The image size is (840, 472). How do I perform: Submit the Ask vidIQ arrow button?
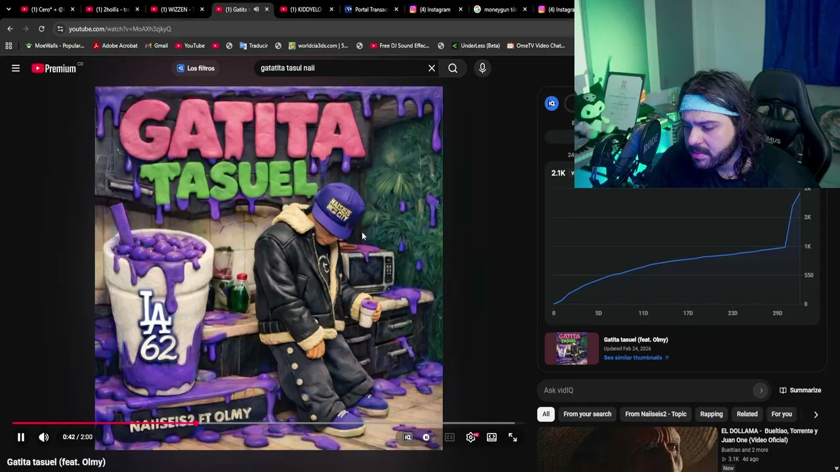(761, 391)
